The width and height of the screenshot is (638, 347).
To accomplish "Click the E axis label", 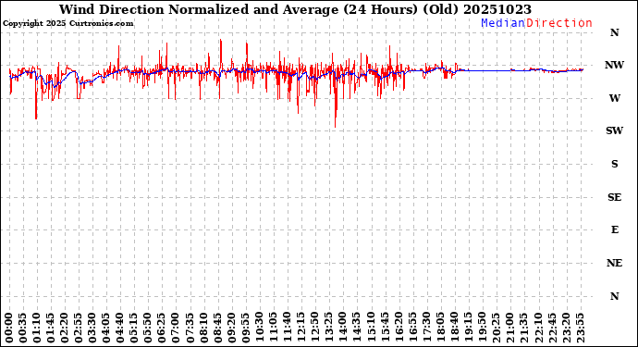I will click(614, 229).
